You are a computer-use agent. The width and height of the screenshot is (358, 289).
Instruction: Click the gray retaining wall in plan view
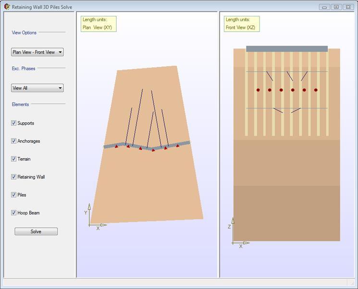tap(147, 146)
